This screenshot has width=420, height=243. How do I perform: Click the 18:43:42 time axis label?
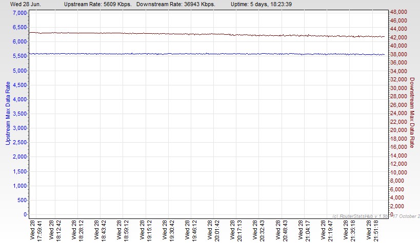[x=103, y=229]
